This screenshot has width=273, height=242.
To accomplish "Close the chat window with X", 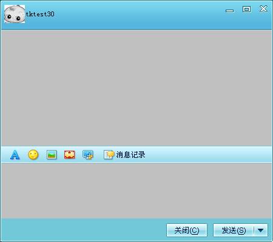I will tap(263, 9).
